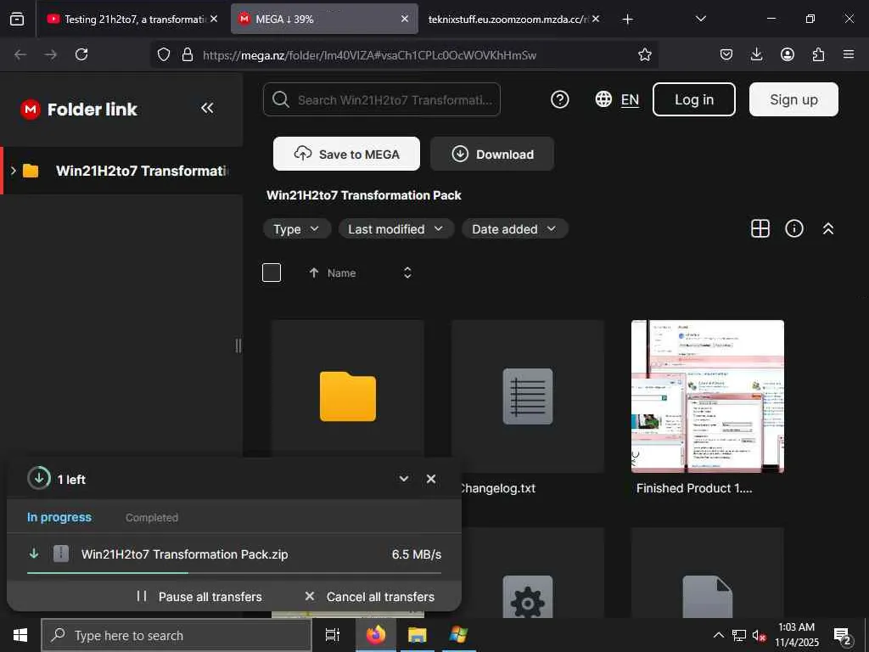Show hidden system tray icons

(718, 635)
